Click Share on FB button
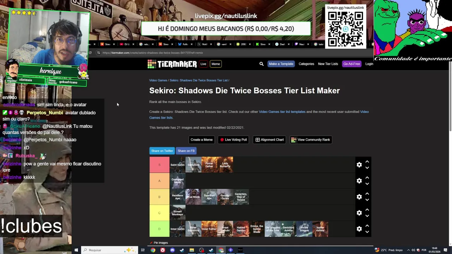Viewport: 452px width, 254px height. [186, 151]
